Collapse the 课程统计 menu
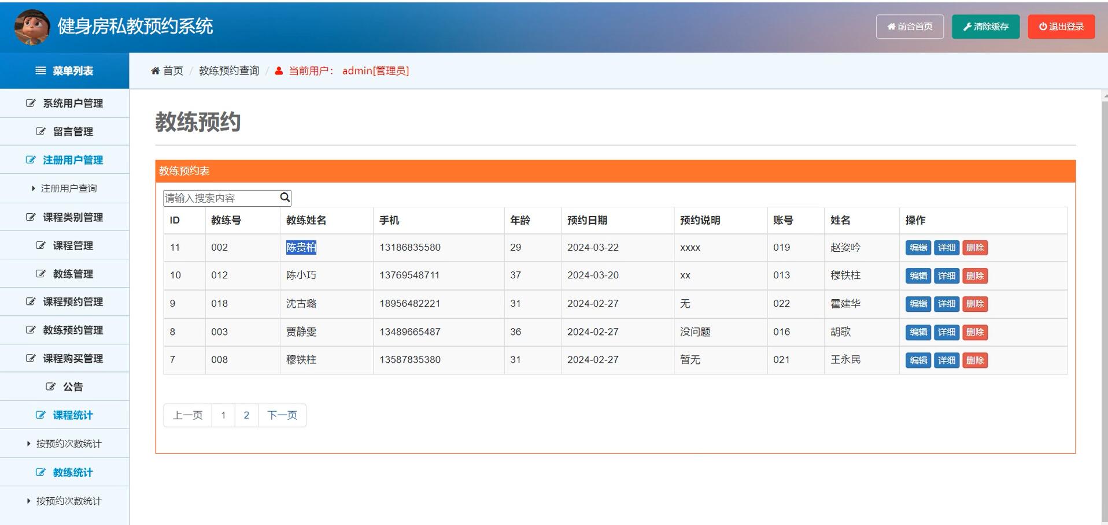This screenshot has width=1108, height=525. pos(65,415)
